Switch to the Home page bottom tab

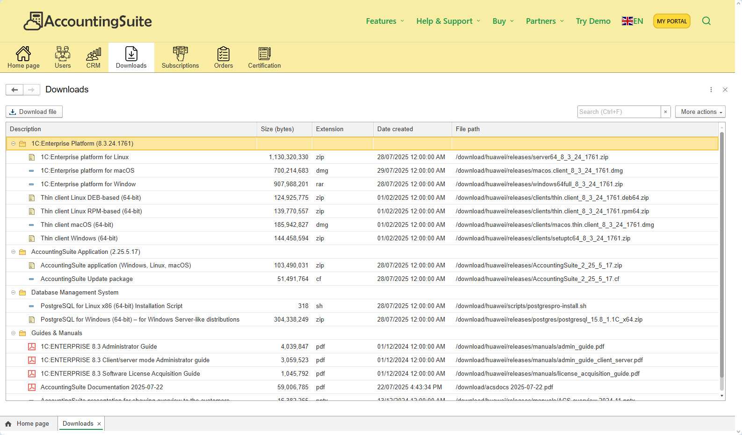pos(29,424)
